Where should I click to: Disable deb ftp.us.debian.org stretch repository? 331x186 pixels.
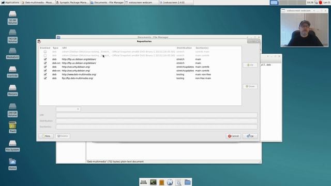(45, 59)
